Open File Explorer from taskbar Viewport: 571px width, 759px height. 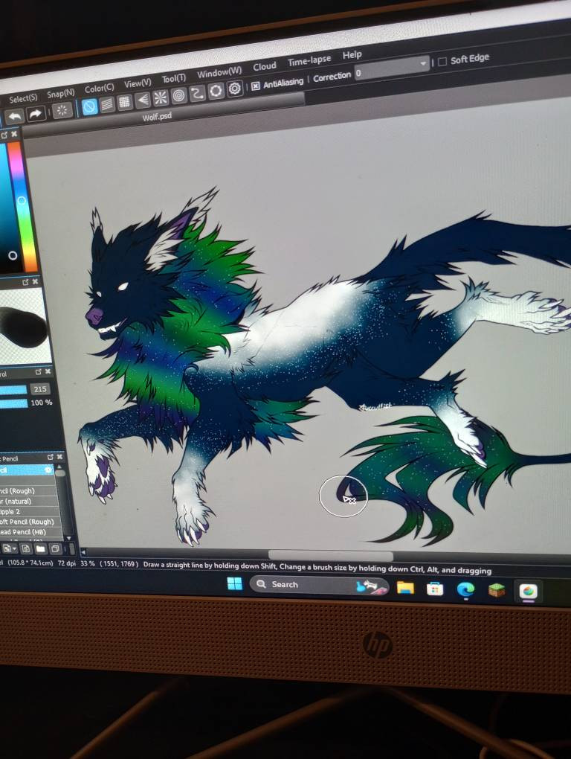pos(405,588)
